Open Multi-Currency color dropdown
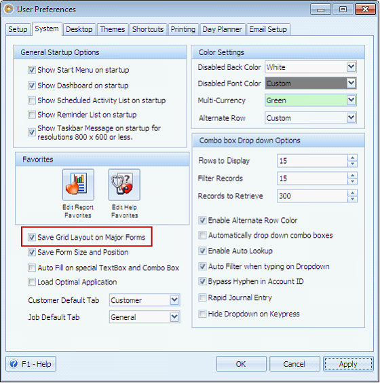Image resolution: width=380 pixels, height=383 pixels. (x=351, y=100)
